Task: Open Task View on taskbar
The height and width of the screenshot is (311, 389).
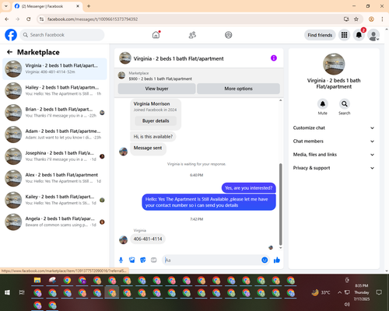Action: pos(22,292)
